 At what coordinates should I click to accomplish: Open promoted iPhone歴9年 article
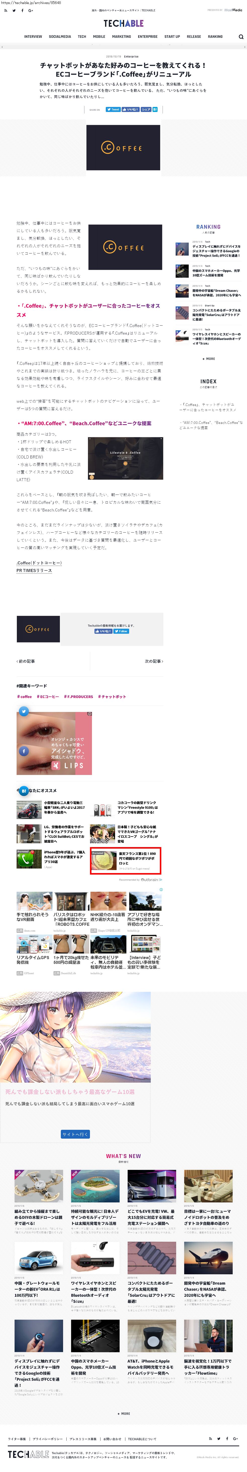pos(51,859)
